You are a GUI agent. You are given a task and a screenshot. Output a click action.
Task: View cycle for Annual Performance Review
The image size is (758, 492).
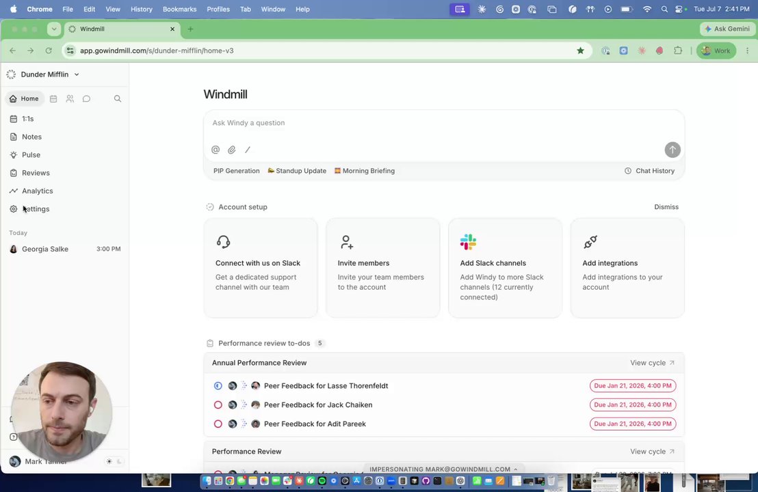click(652, 363)
